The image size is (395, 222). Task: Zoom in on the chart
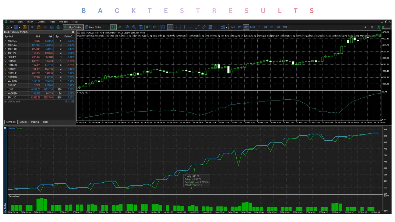tap(127, 27)
